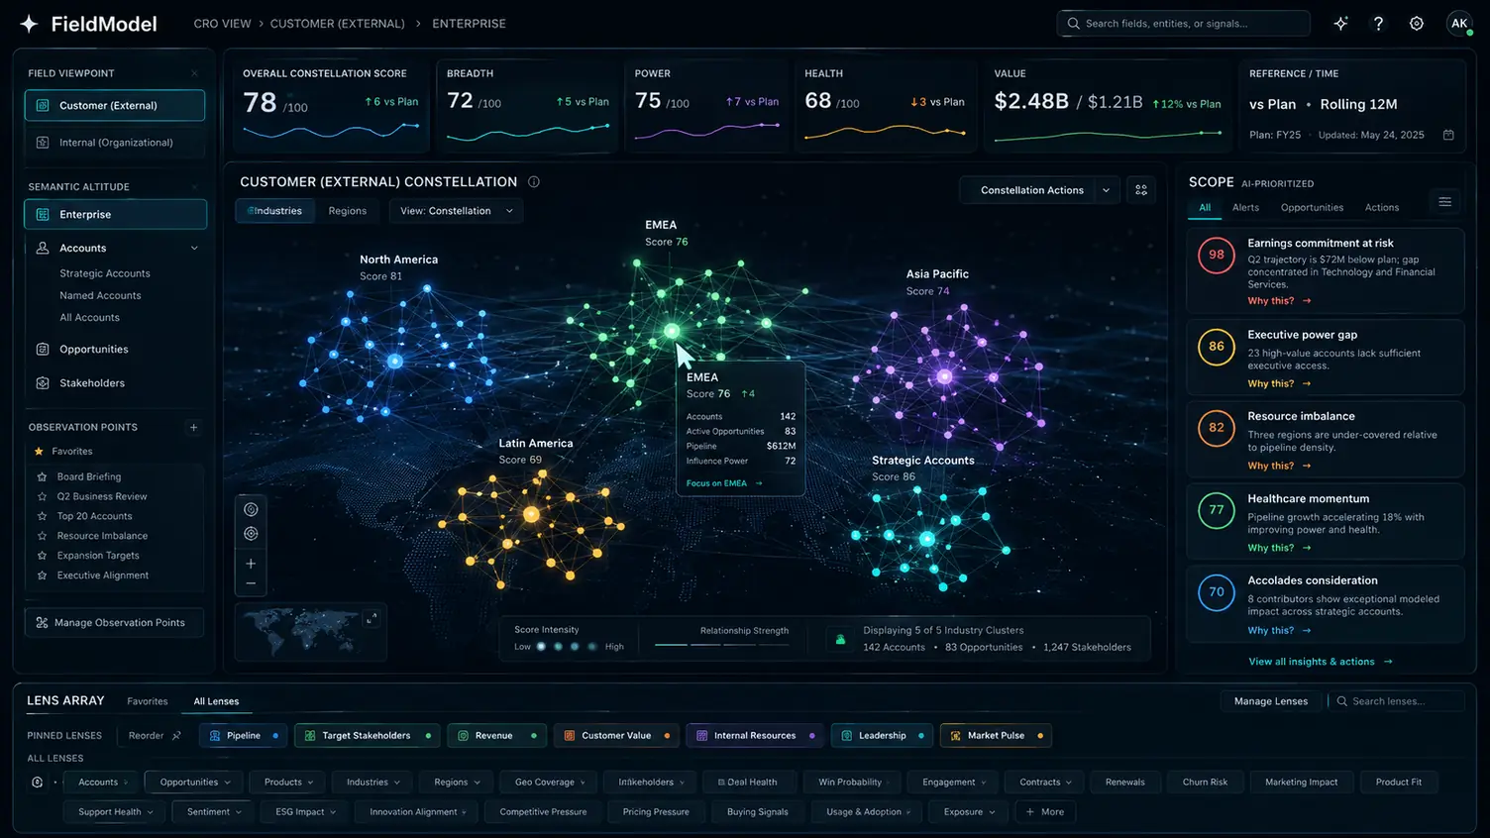Open the Industries lens dropdown

click(373, 783)
